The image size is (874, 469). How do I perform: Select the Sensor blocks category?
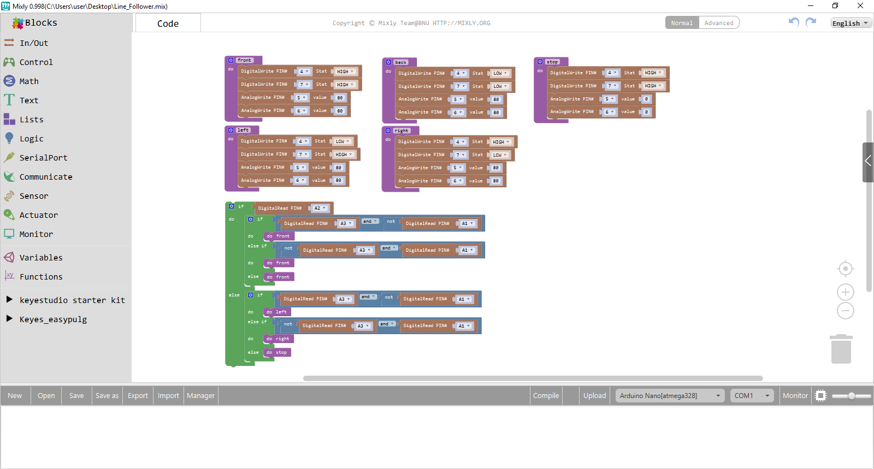[x=34, y=196]
